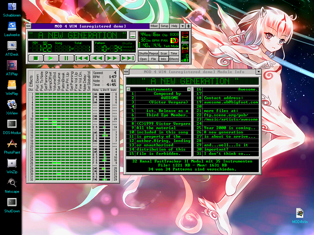The image size is (314, 235).
Task: Click row "awesome.wb@bigfoot.com"
Action: (226, 102)
